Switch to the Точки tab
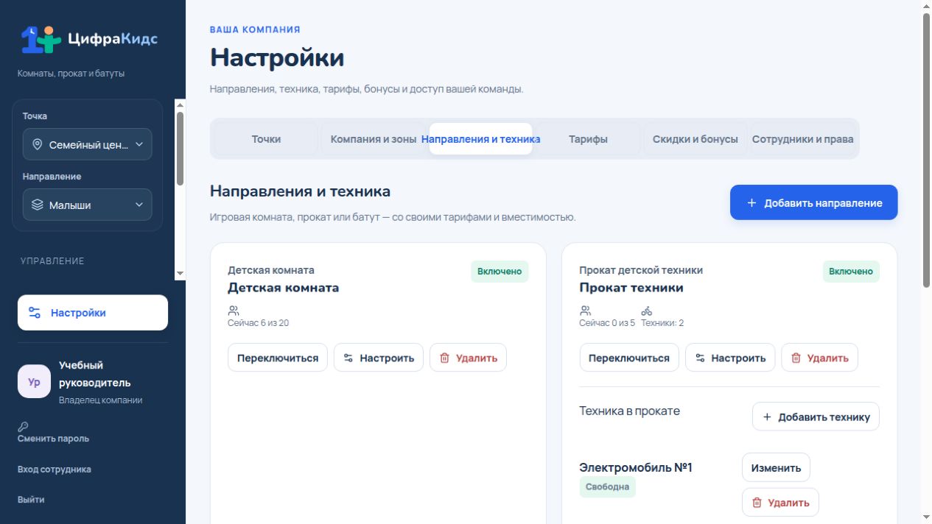Viewport: 932px width, 524px height. coord(266,139)
